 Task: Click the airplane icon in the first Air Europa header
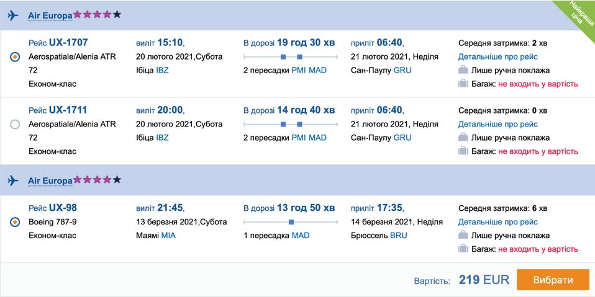pos(13,15)
